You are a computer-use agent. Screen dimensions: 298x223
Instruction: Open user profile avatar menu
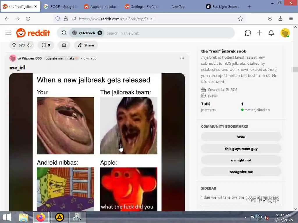tap(285, 33)
